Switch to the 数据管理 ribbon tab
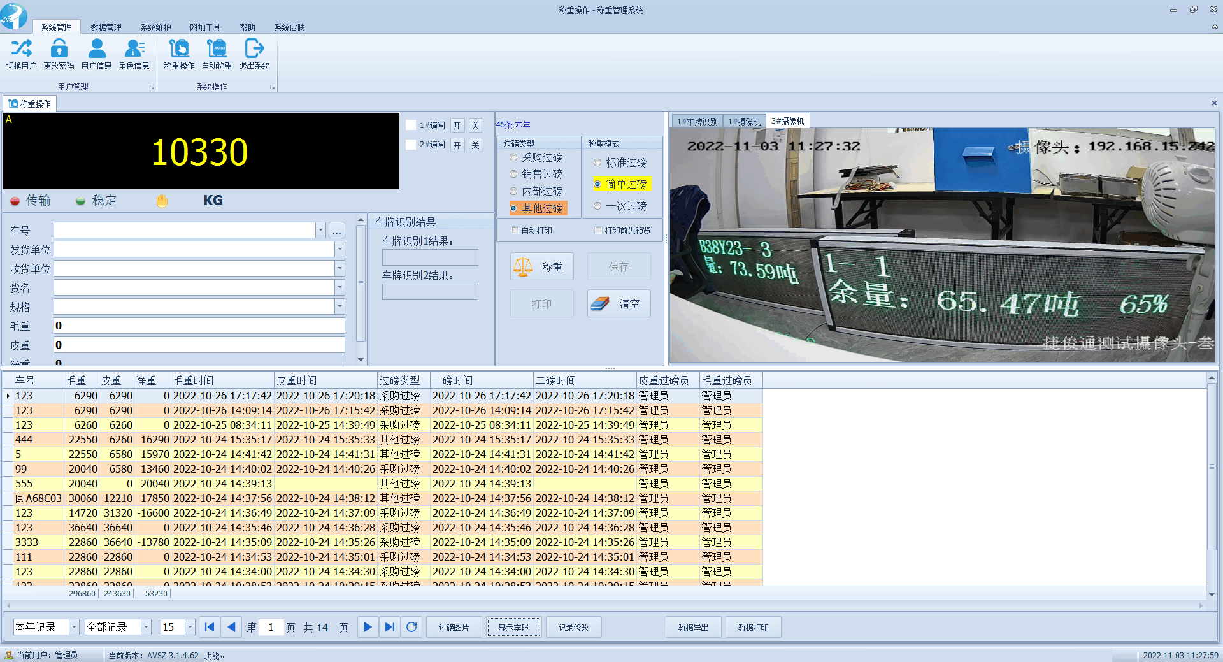 pos(106,27)
